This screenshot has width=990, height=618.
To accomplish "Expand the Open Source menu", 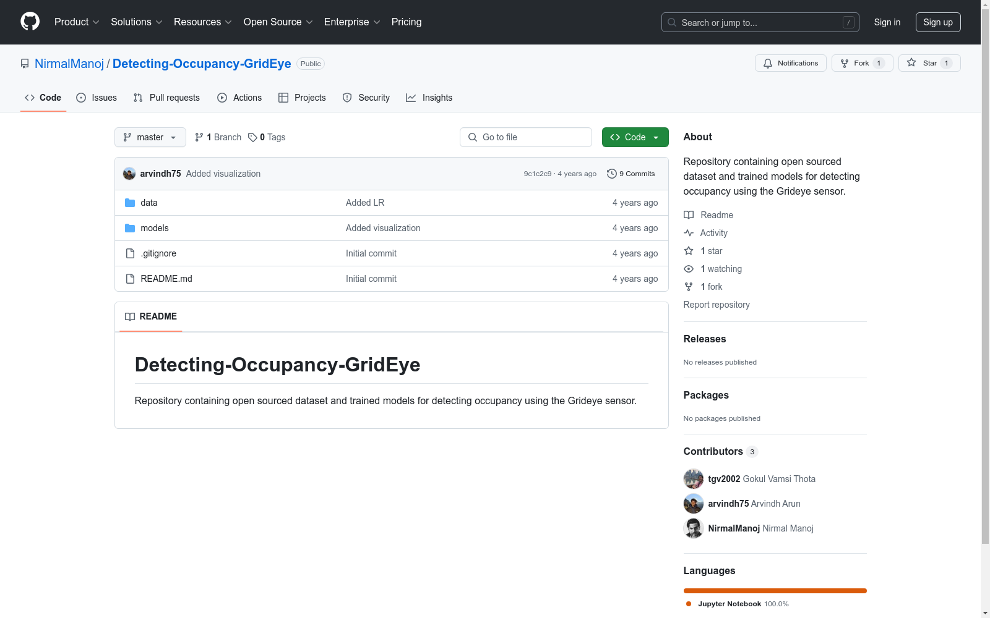I will [x=278, y=22].
